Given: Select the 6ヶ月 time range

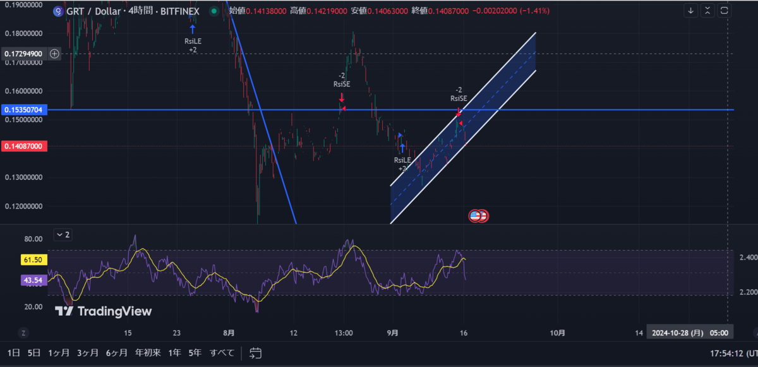Looking at the screenshot, I should click(x=116, y=352).
